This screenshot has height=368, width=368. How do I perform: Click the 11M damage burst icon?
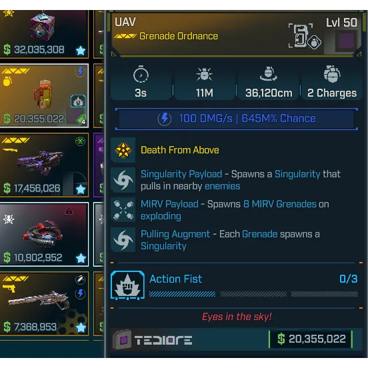204,74
